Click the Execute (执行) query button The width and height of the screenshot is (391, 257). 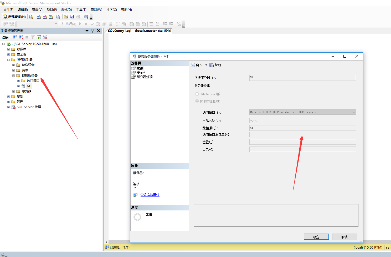69,24
